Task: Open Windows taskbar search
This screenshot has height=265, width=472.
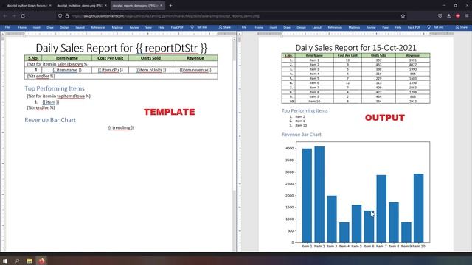Action: [x=17, y=261]
